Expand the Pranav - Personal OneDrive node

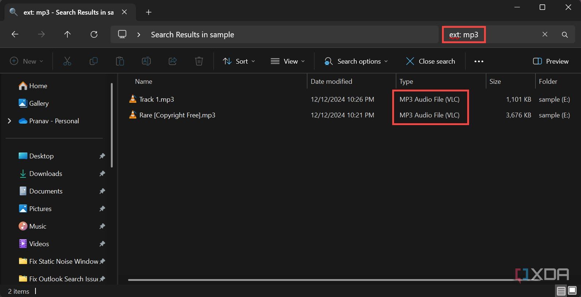click(x=10, y=121)
